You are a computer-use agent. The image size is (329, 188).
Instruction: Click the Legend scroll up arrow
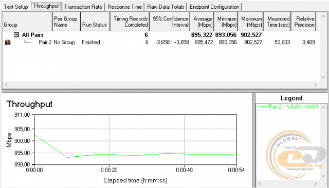(x=323, y=108)
